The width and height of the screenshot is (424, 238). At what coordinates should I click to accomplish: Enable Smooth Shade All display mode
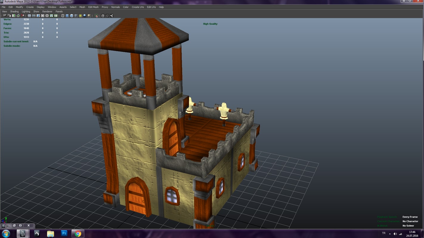(x=67, y=15)
